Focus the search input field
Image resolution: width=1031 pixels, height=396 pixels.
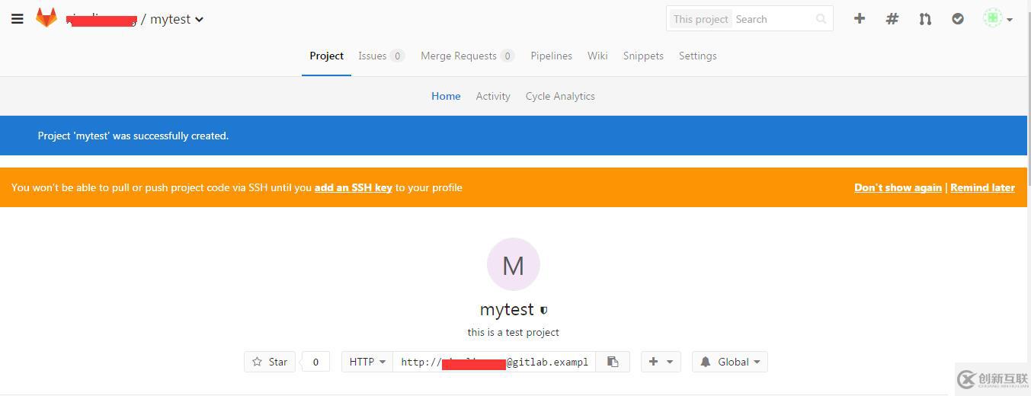772,19
